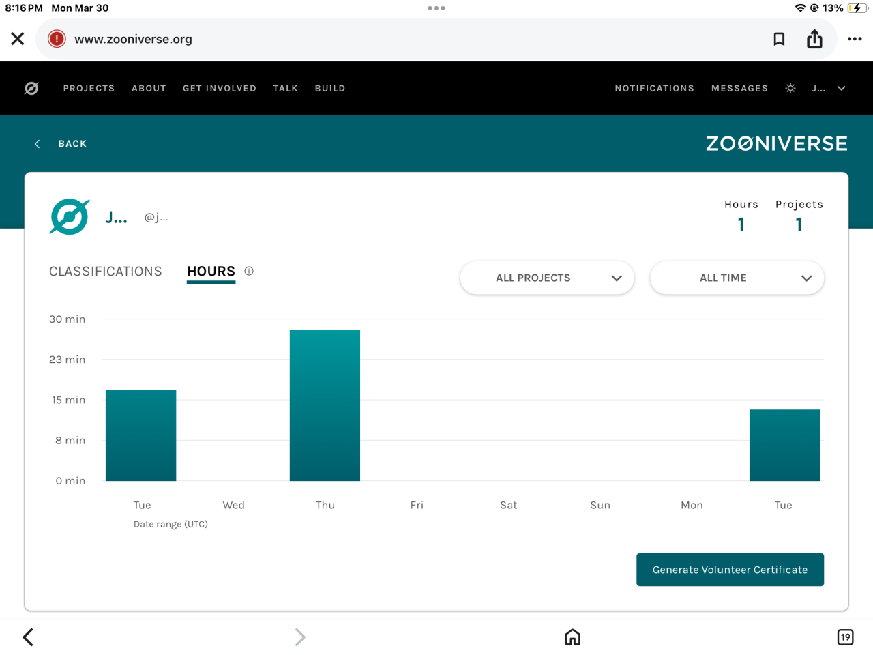Show the Hours info tooltip icon
The width and height of the screenshot is (873, 655).
click(x=249, y=271)
